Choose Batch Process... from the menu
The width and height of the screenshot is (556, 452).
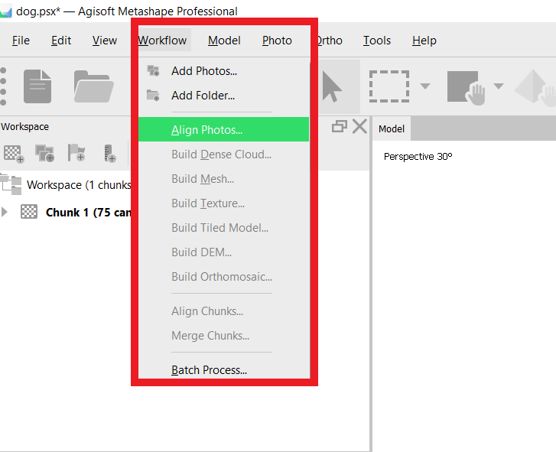[x=209, y=370]
